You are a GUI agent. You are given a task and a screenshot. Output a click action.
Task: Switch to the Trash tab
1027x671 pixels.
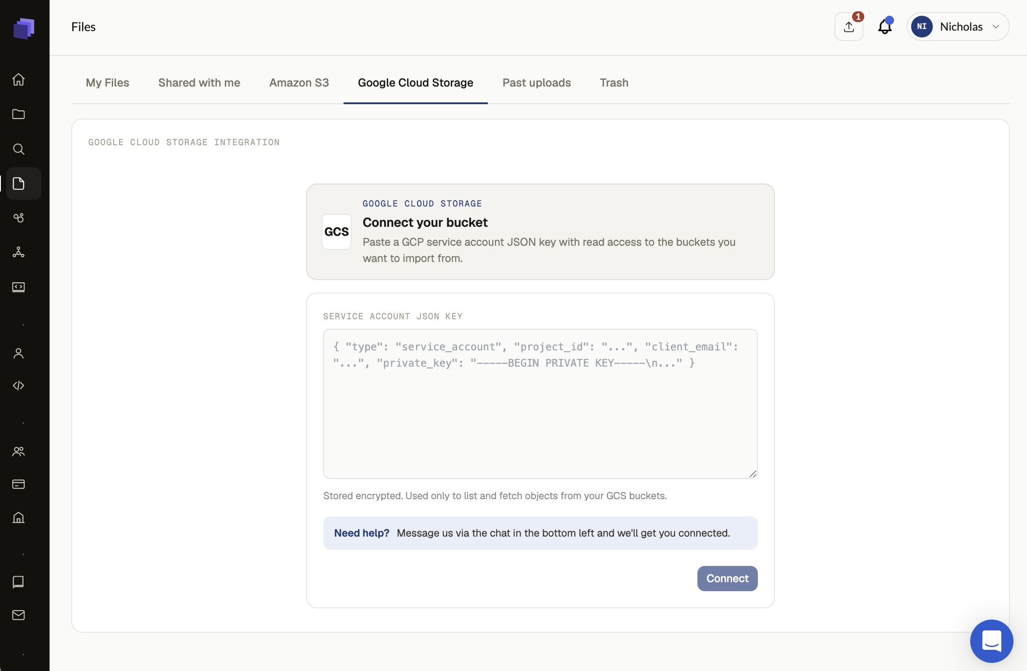tap(614, 83)
